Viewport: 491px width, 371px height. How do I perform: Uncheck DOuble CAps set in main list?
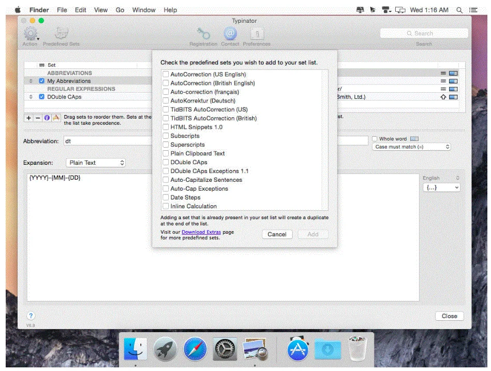pos(41,97)
